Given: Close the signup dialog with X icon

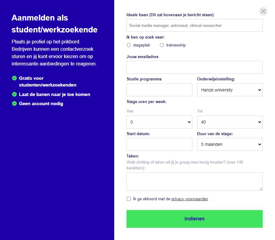Looking at the screenshot, I should [263, 11].
